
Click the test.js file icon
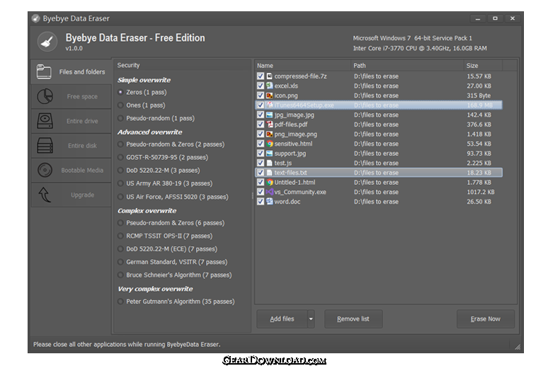(270, 163)
